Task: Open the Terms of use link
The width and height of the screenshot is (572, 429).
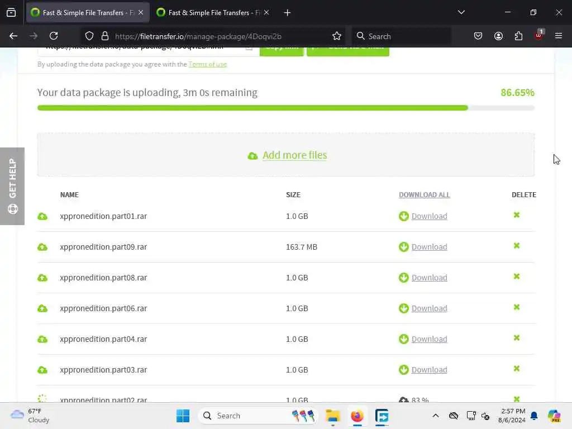Action: pos(208,64)
